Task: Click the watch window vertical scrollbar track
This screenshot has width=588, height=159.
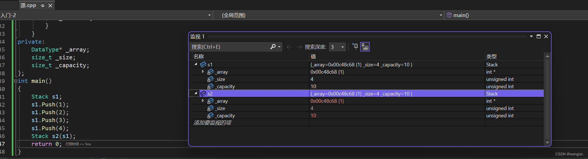Action: click(x=547, y=99)
